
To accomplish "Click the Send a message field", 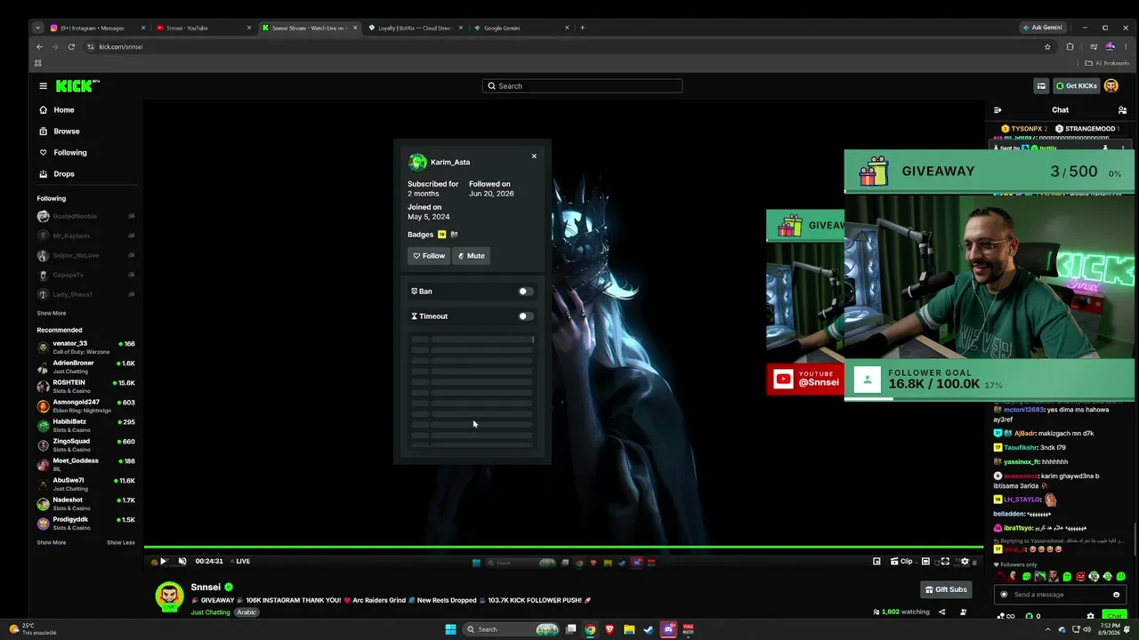I will 1059,595.
